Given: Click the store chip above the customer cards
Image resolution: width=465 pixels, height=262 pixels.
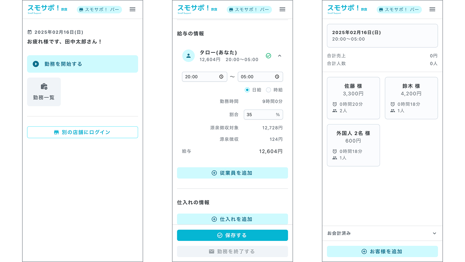Looking at the screenshot, I should tap(399, 9).
